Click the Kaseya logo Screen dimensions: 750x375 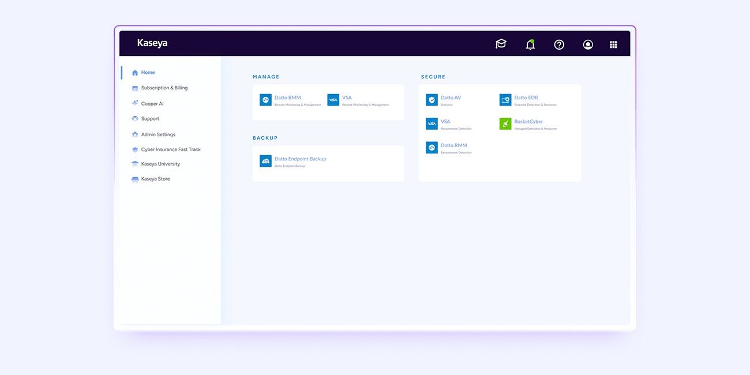(152, 43)
